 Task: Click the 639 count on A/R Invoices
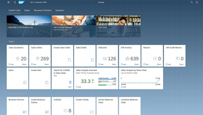pyautogui.click(x=135, y=59)
